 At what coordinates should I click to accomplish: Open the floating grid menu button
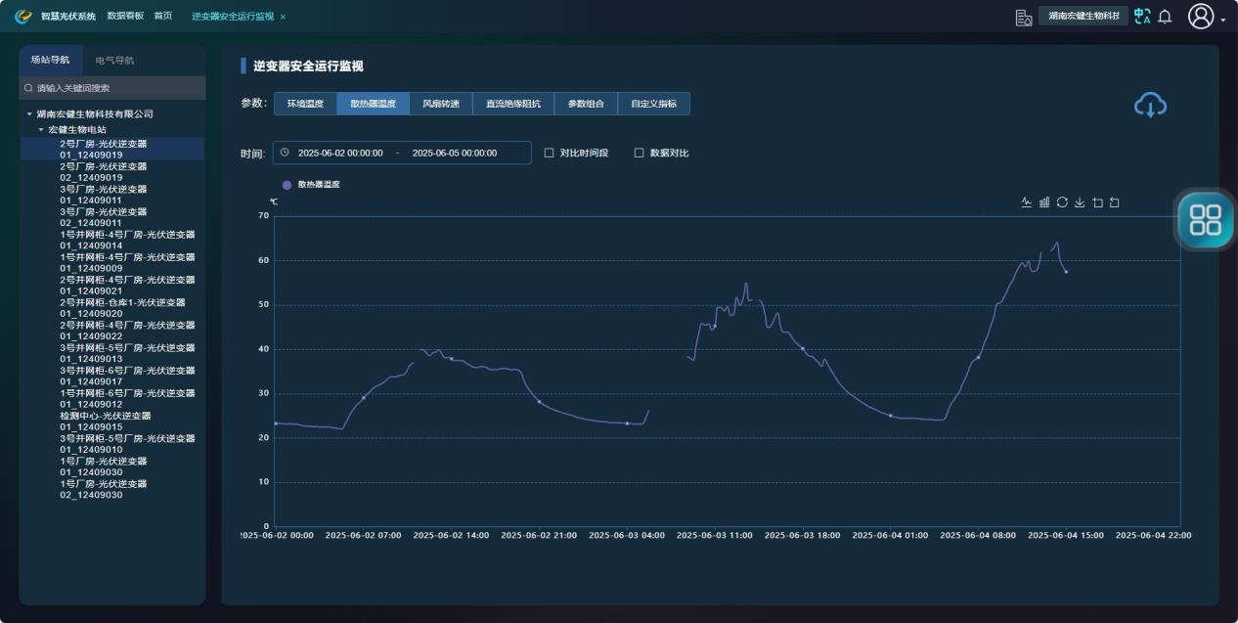coord(1205,220)
